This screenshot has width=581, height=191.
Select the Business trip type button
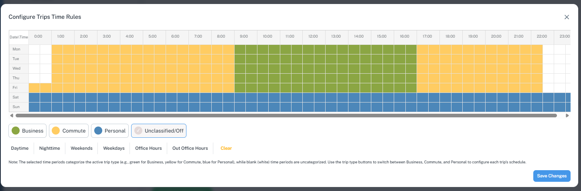click(x=28, y=131)
